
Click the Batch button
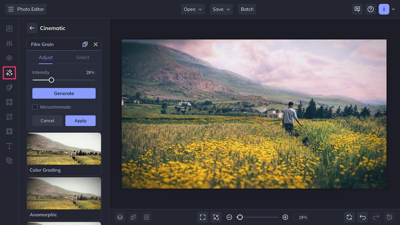(247, 9)
